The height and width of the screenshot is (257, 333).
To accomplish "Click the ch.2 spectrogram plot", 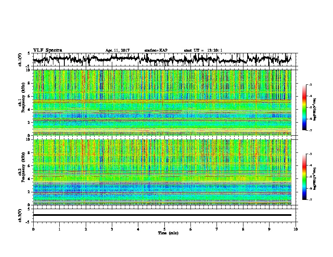I will point(162,172).
